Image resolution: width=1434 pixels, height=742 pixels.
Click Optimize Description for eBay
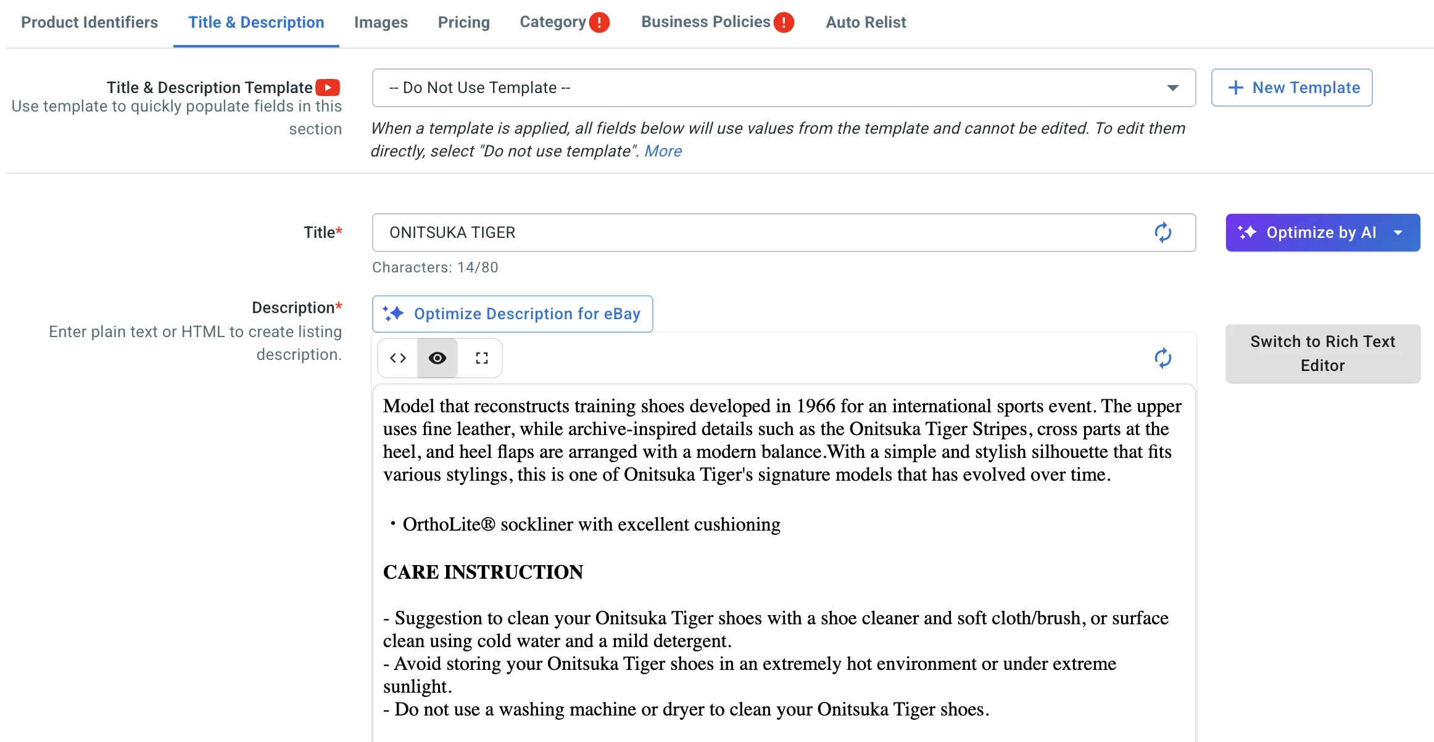pyautogui.click(x=512, y=314)
